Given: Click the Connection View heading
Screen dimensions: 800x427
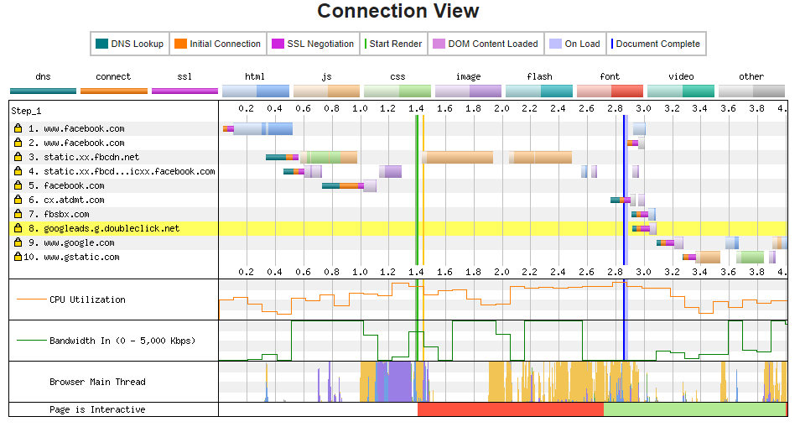Looking at the screenshot, I should pyautogui.click(x=398, y=11).
